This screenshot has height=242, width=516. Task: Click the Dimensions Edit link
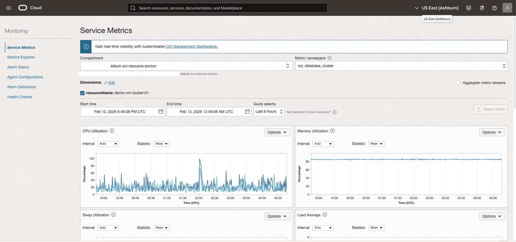tap(112, 83)
